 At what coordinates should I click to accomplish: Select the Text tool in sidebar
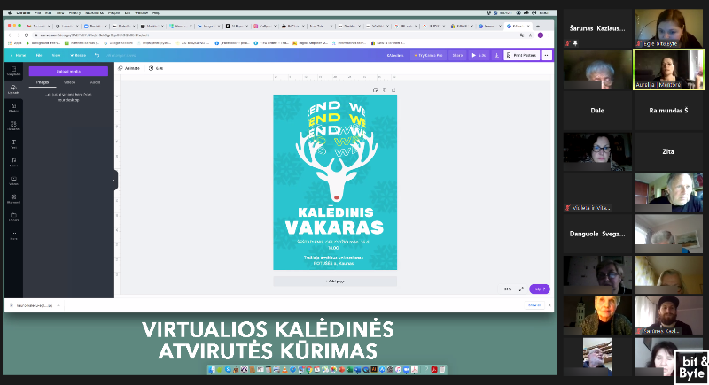coord(13,143)
